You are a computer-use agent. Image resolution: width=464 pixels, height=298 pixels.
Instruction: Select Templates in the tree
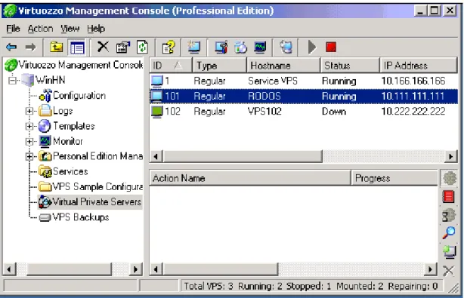(x=74, y=126)
